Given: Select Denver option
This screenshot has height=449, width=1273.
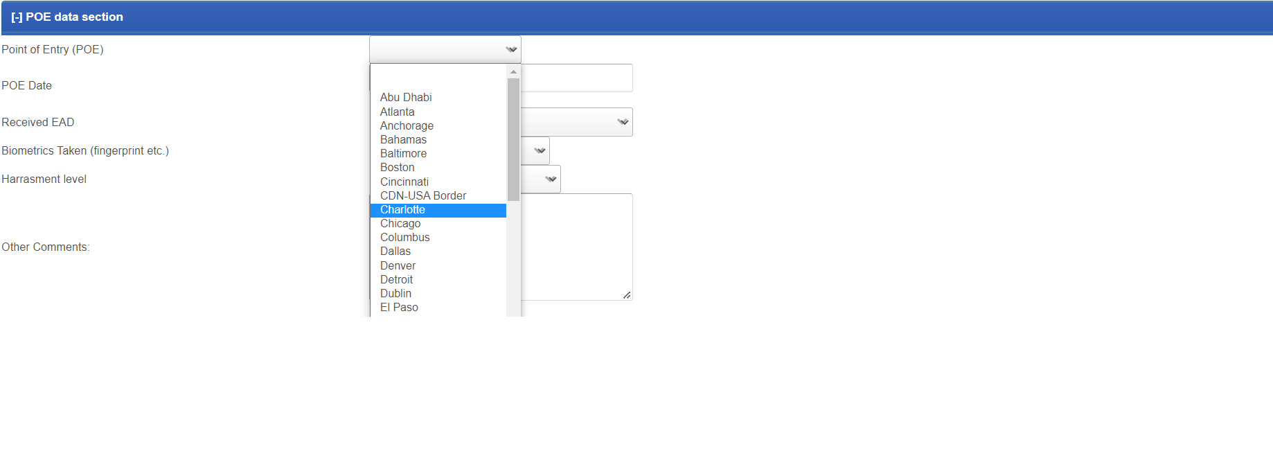Looking at the screenshot, I should [438, 265].
